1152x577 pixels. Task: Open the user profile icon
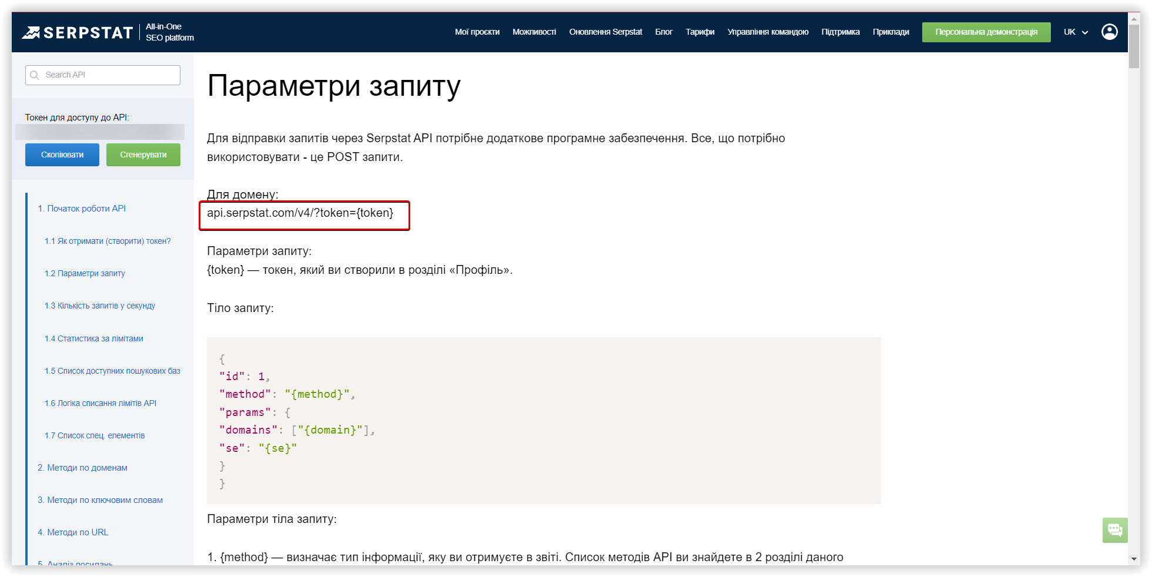[x=1109, y=32]
